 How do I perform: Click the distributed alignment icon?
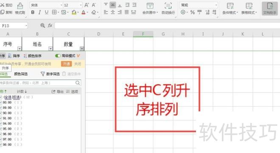coord(134,12)
